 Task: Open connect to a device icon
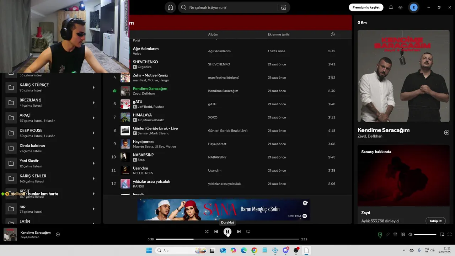point(403,234)
